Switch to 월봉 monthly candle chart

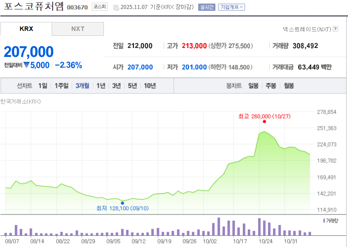pyautogui.click(x=289, y=86)
